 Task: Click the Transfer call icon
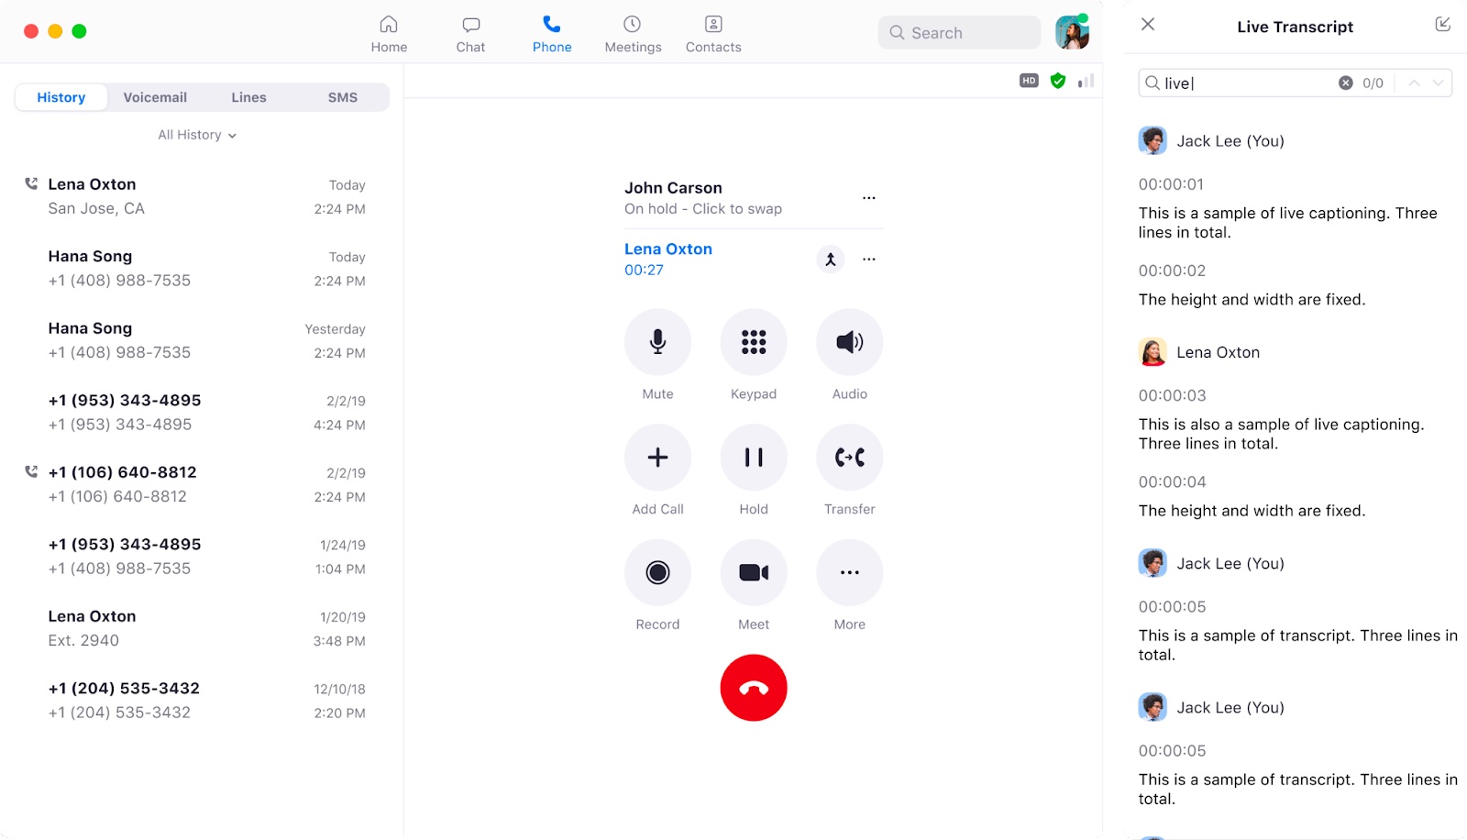(850, 458)
